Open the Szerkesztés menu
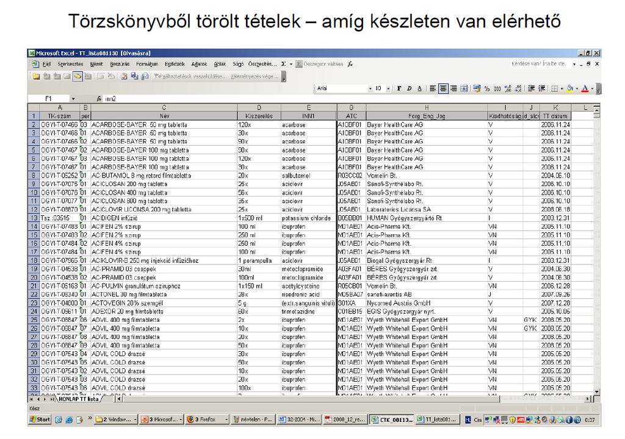The width and height of the screenshot is (625, 439). click(70, 64)
